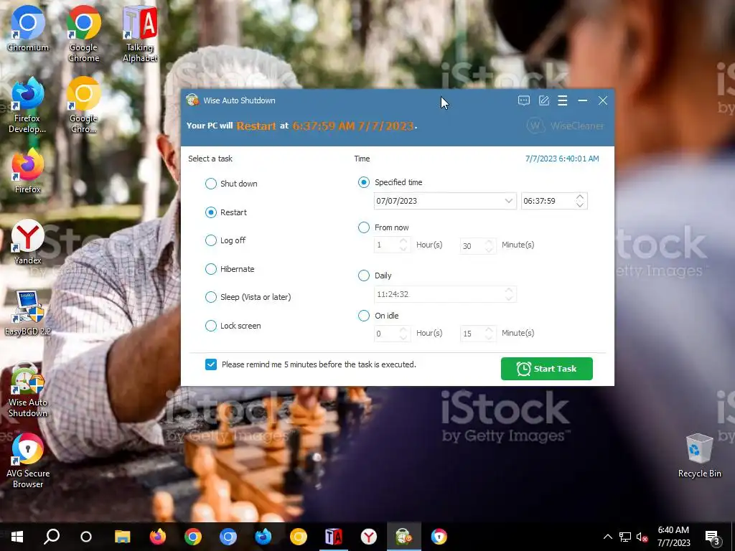Open the Wise Auto Shutdown desktop shortcut
Image resolution: width=735 pixels, height=551 pixels.
click(28, 390)
